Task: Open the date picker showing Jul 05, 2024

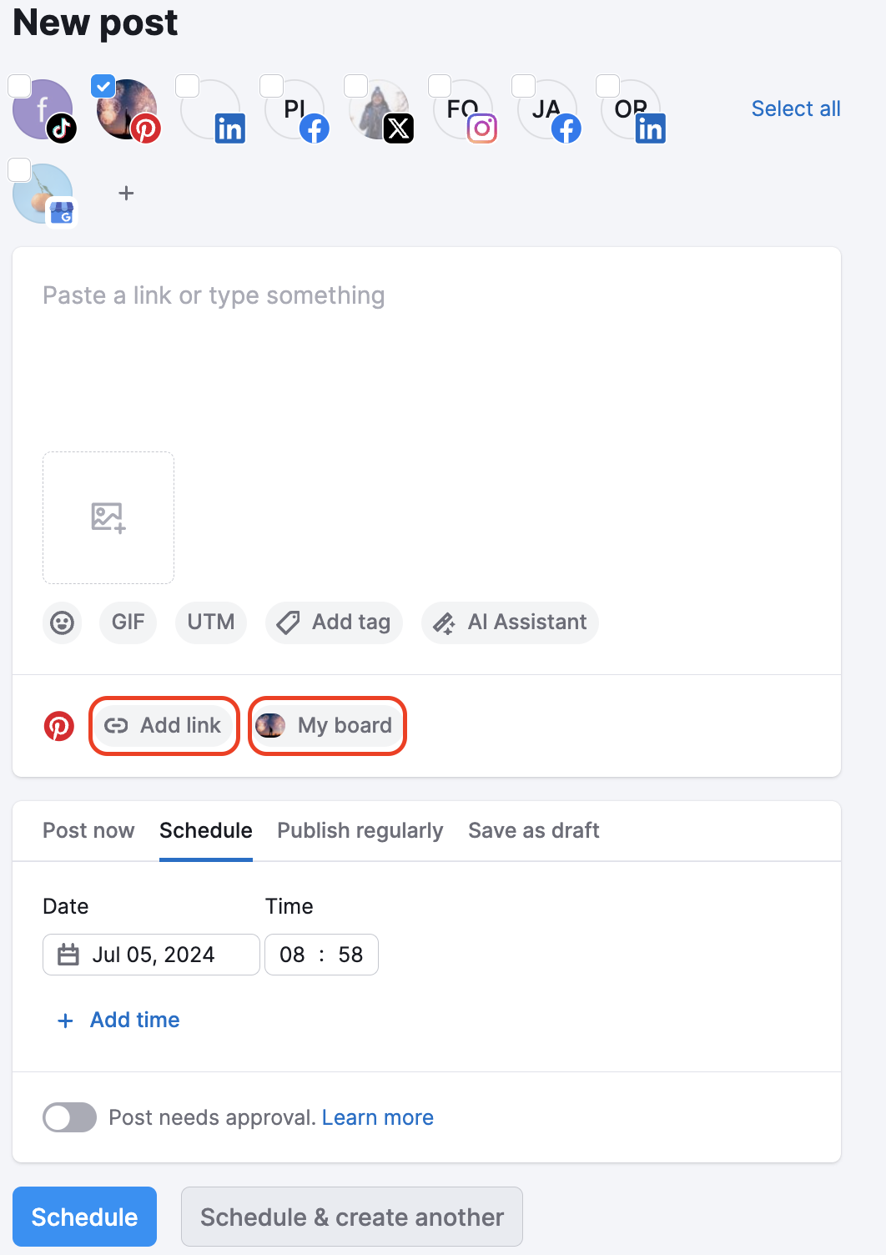Action: [151, 955]
